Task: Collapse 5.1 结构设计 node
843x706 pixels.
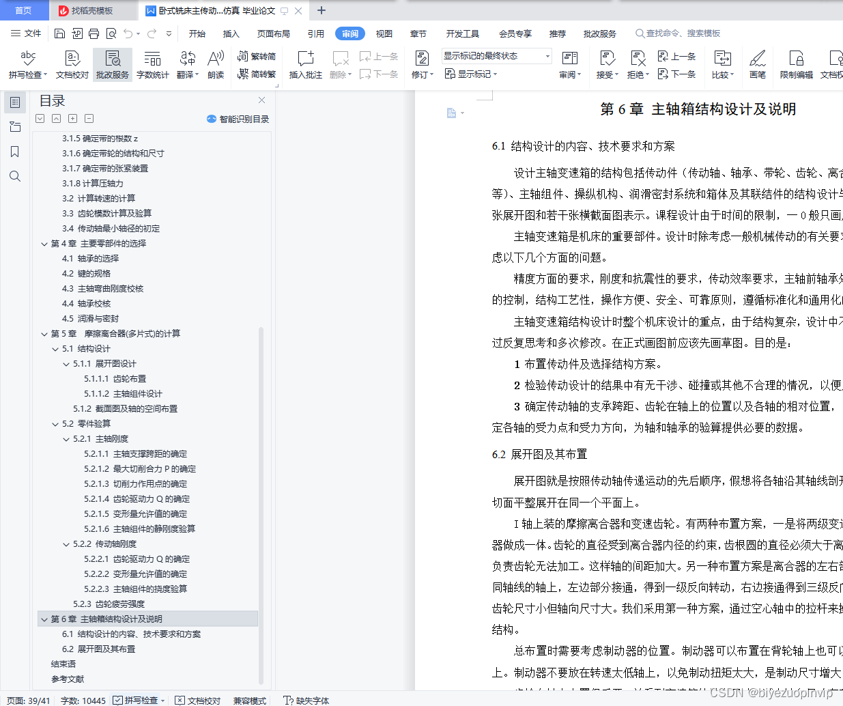Action: pyautogui.click(x=55, y=349)
